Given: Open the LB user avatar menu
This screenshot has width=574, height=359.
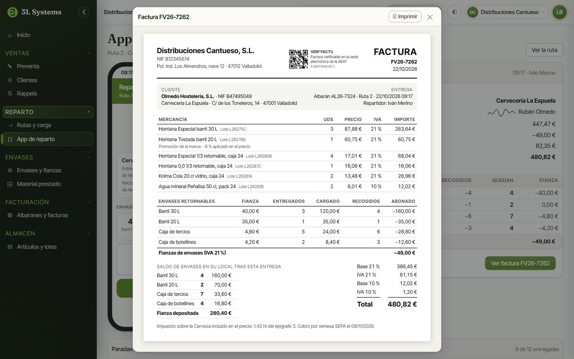Looking at the screenshot, I should pyautogui.click(x=559, y=12).
